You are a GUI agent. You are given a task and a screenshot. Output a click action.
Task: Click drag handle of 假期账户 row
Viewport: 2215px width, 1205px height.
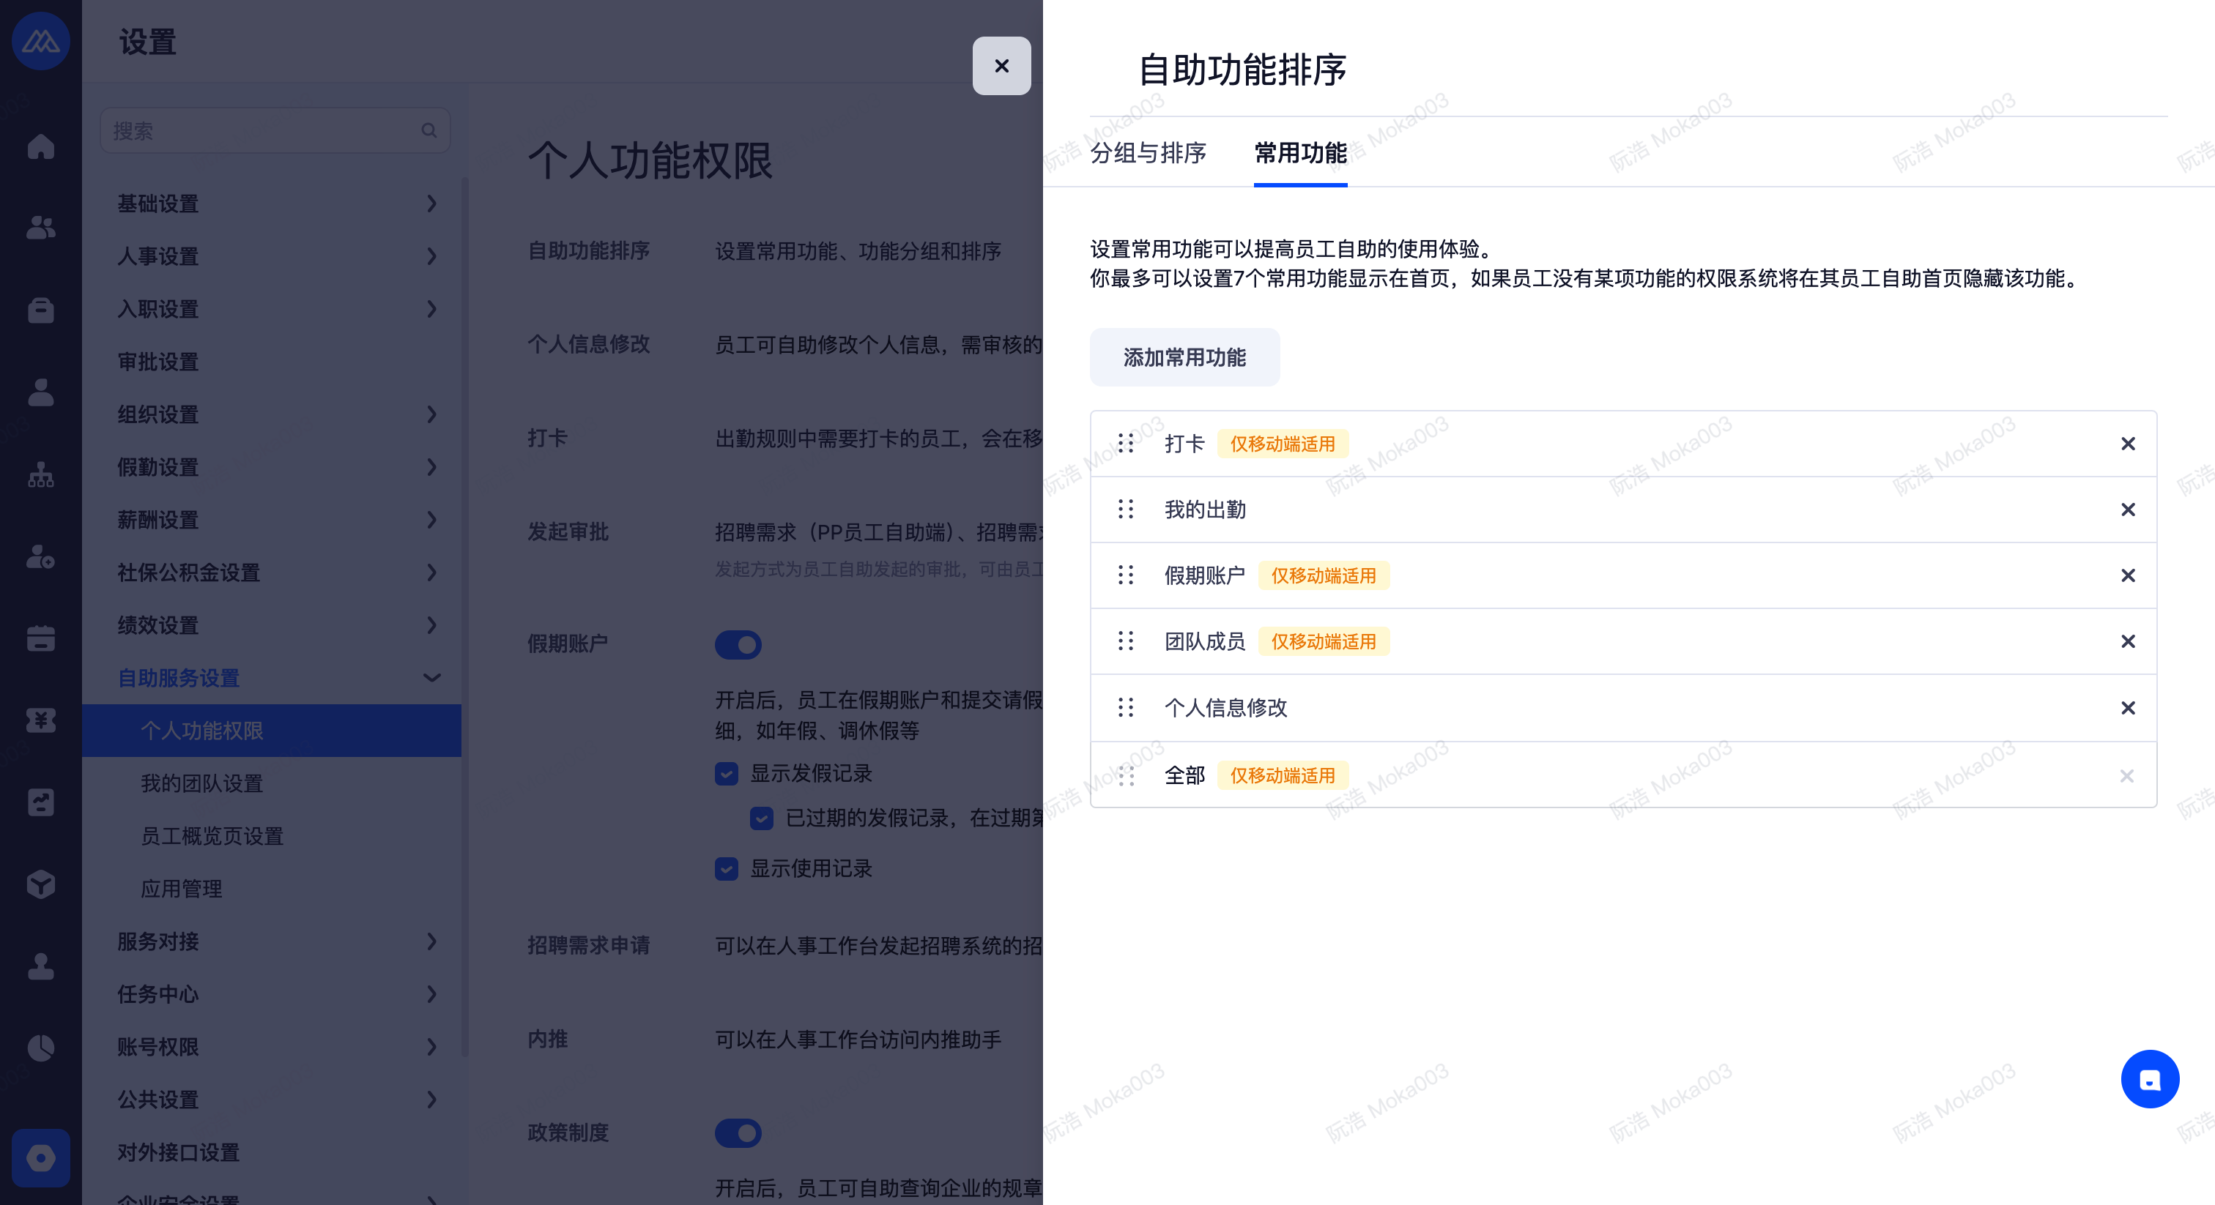tap(1126, 575)
